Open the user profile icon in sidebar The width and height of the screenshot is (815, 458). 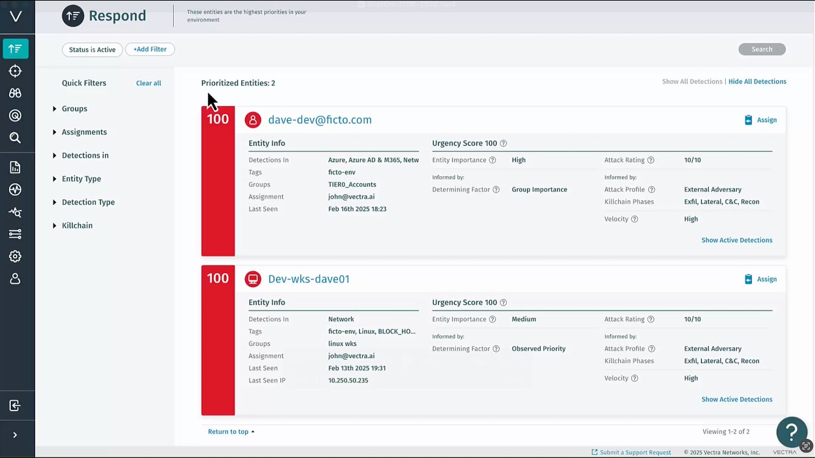coord(15,279)
